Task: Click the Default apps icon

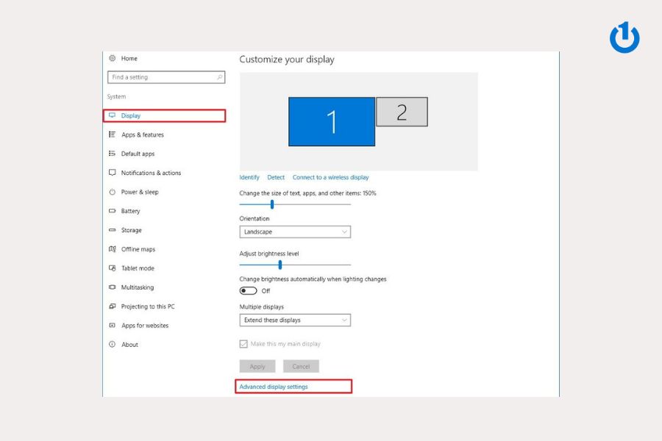Action: pyautogui.click(x=113, y=154)
